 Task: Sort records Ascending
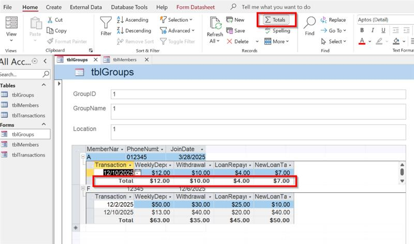coord(132,20)
